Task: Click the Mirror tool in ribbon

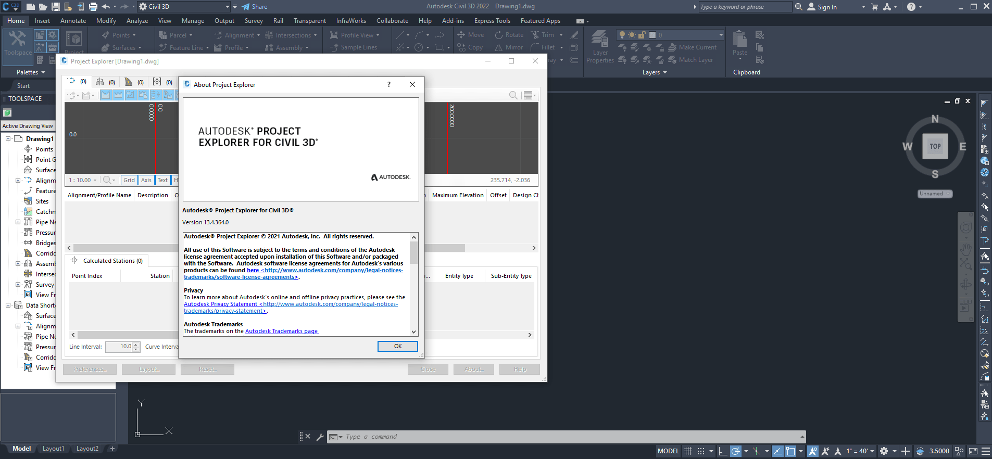Action: click(x=509, y=47)
